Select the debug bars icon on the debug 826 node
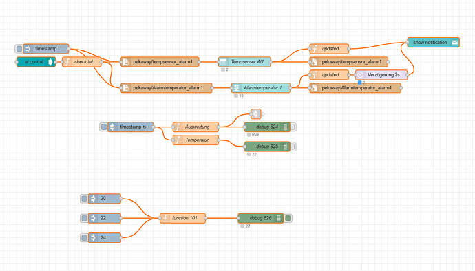475x271 pixels. 279,218
